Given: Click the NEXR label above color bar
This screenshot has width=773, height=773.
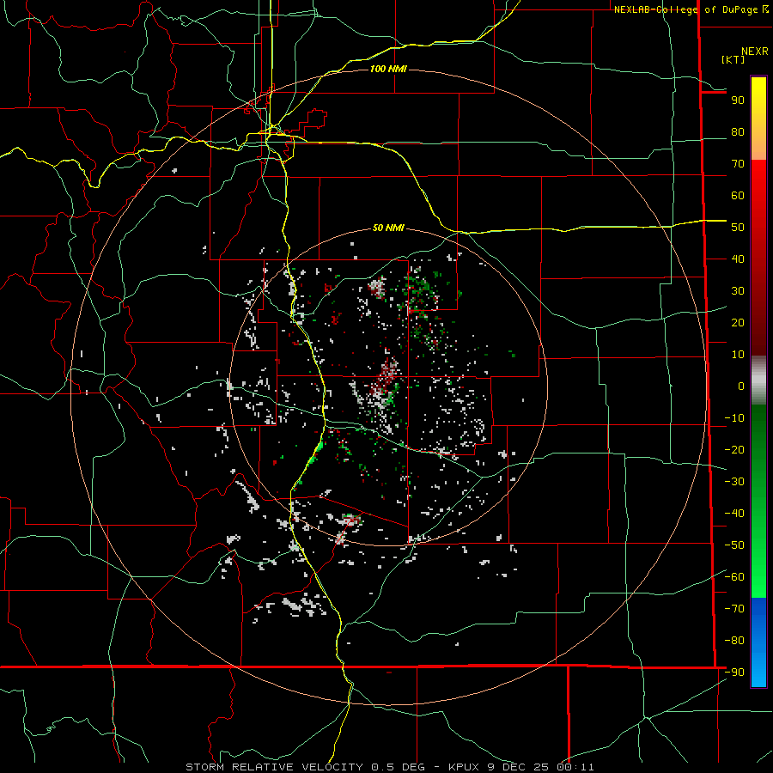Looking at the screenshot, I should 755,52.
